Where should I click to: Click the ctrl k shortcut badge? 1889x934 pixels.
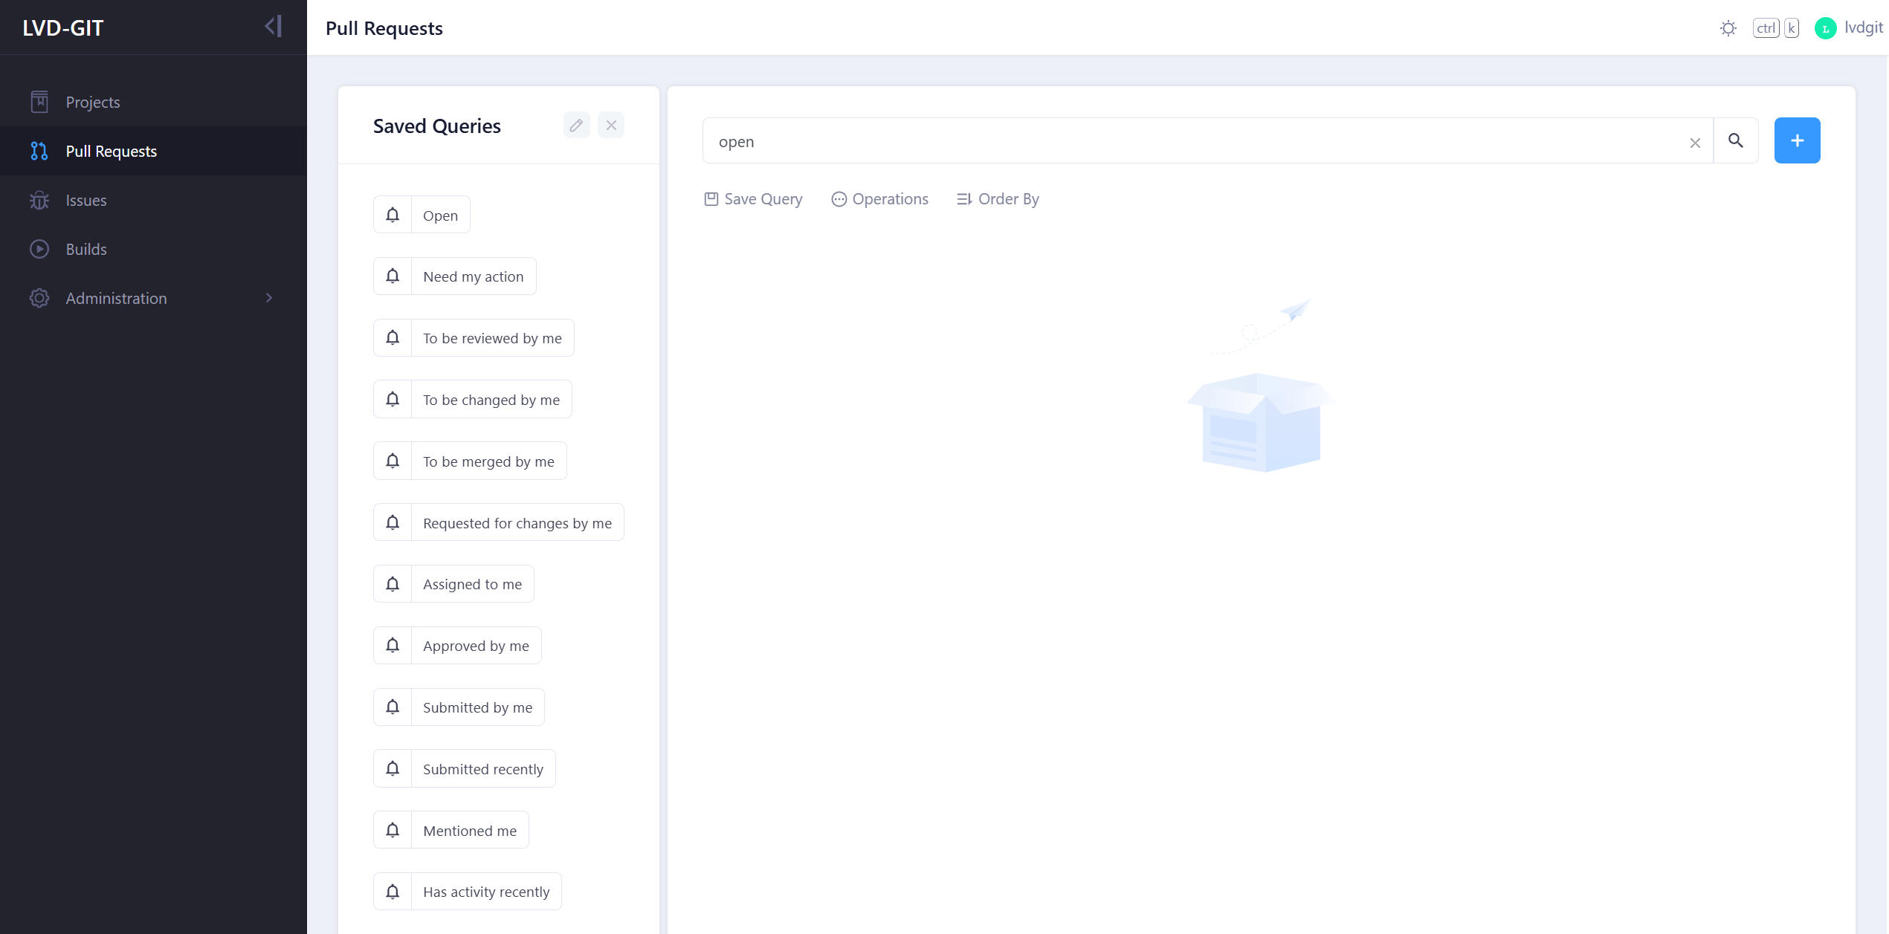click(1775, 28)
